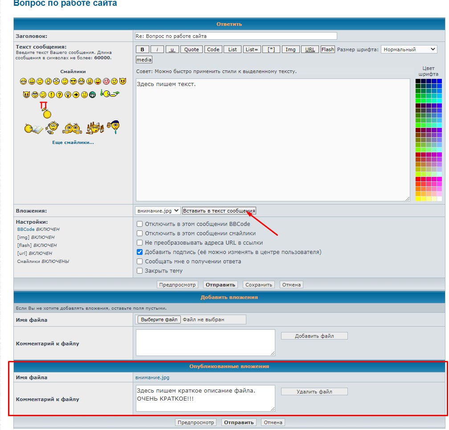The width and height of the screenshot is (449, 430).
Task: Click the 'Quote' BBCode button
Action: 192,49
